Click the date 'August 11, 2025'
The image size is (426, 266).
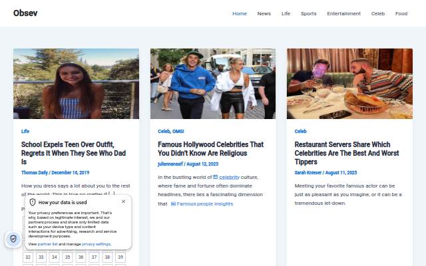pyautogui.click(x=341, y=173)
